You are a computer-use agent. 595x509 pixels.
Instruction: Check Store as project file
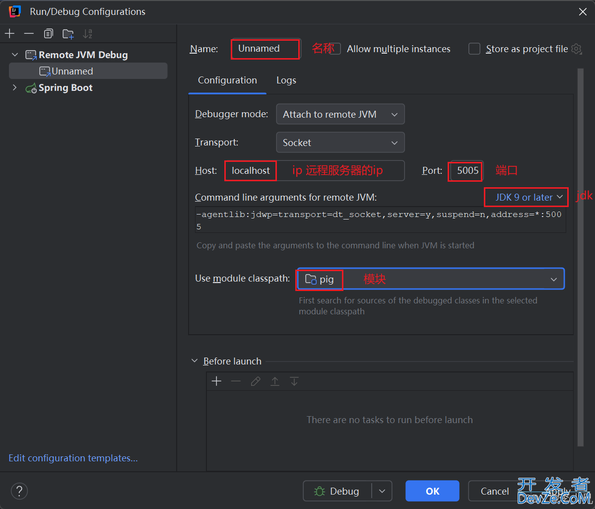[x=474, y=49]
